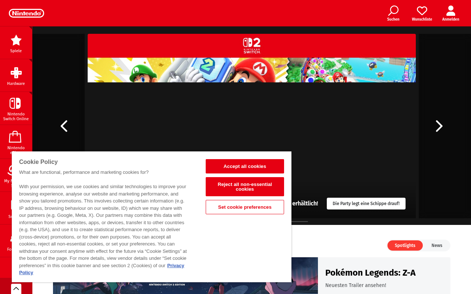471x294 pixels.
Task: Open Set cookie preferences
Action: 245,207
